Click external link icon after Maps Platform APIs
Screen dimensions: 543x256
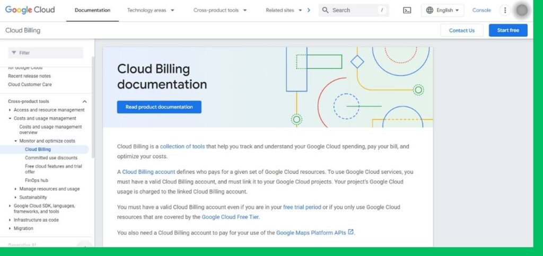pos(351,232)
